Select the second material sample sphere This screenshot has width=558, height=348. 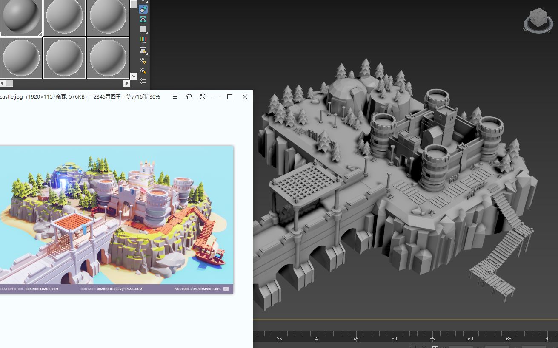tap(64, 17)
